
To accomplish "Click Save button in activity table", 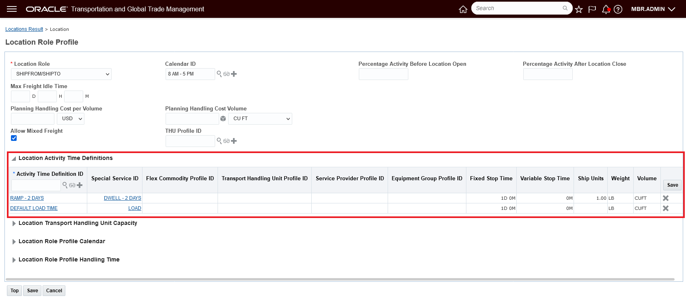I will point(673,185).
